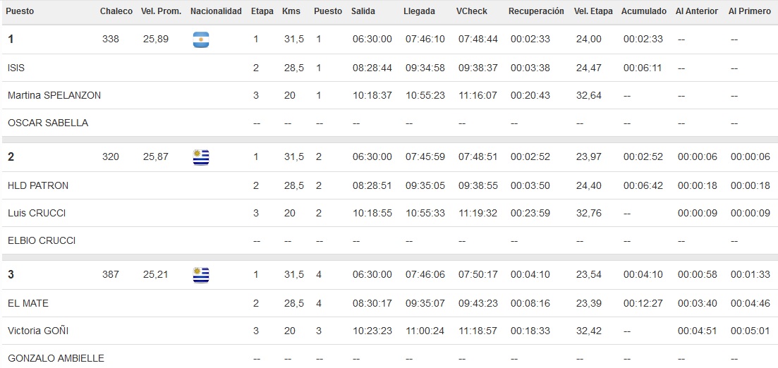Select the horse name EL MATE

pos(28,303)
